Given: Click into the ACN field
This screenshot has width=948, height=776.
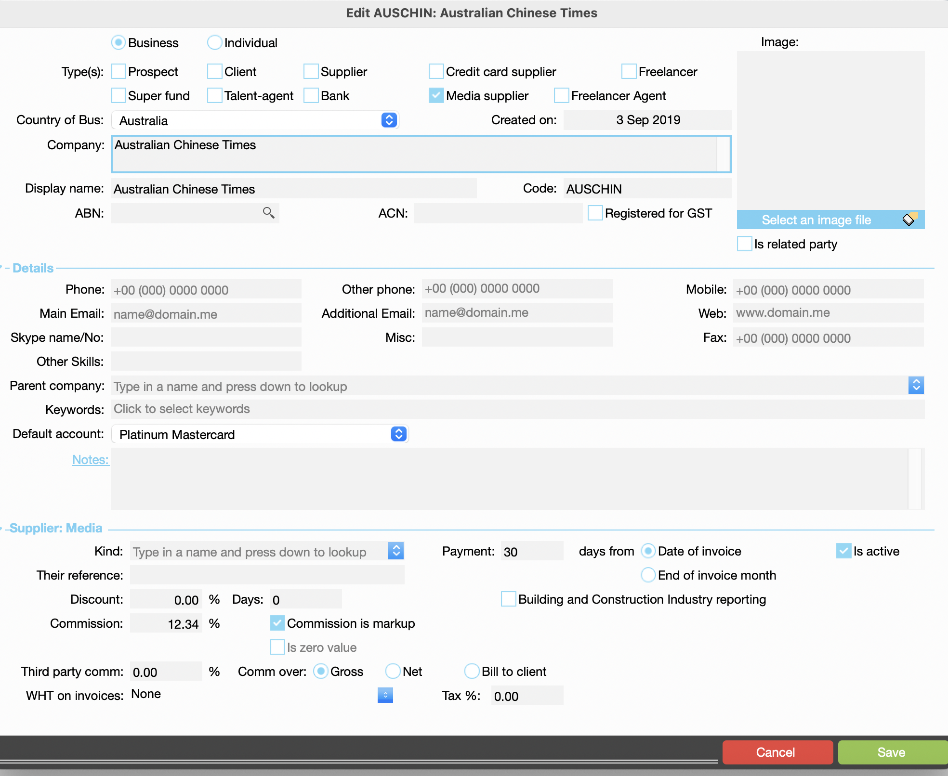Looking at the screenshot, I should pos(499,213).
